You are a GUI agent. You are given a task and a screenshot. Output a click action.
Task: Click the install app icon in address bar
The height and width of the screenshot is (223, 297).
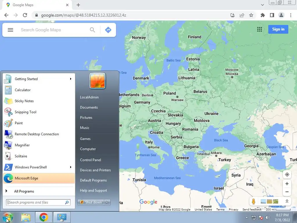(x=233, y=15)
